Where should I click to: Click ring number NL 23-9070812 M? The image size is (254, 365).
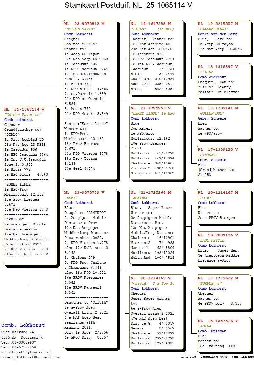pyautogui.click(x=84, y=24)
